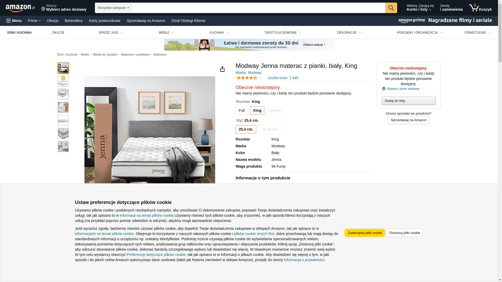Image resolution: width=502 pixels, height=282 pixels.
Task: Open the Karty podarunkowe menu item
Action: pyautogui.click(x=105, y=21)
